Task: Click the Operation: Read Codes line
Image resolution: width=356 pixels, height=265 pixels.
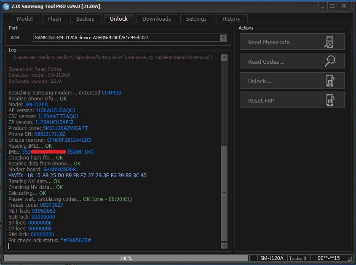Action: [x=35, y=69]
